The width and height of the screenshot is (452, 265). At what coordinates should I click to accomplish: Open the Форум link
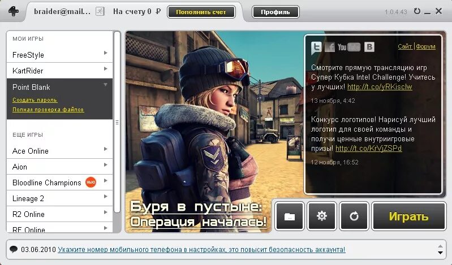pos(425,46)
